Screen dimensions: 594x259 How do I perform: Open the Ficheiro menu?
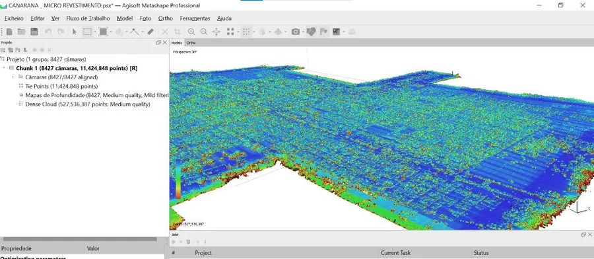[14, 18]
